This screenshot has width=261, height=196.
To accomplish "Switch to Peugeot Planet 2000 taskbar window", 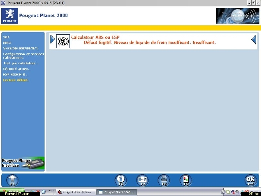I will click(x=117, y=192).
